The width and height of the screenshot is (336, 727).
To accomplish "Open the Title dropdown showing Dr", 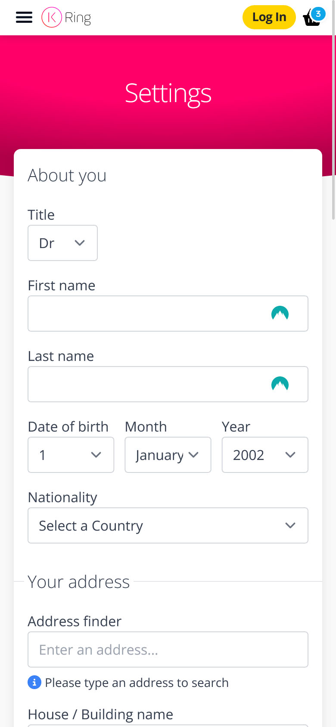I will click(x=62, y=243).
